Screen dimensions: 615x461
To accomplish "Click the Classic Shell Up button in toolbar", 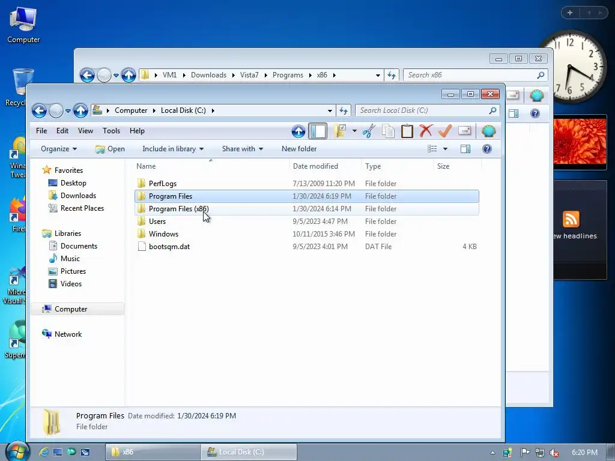I will tap(298, 131).
